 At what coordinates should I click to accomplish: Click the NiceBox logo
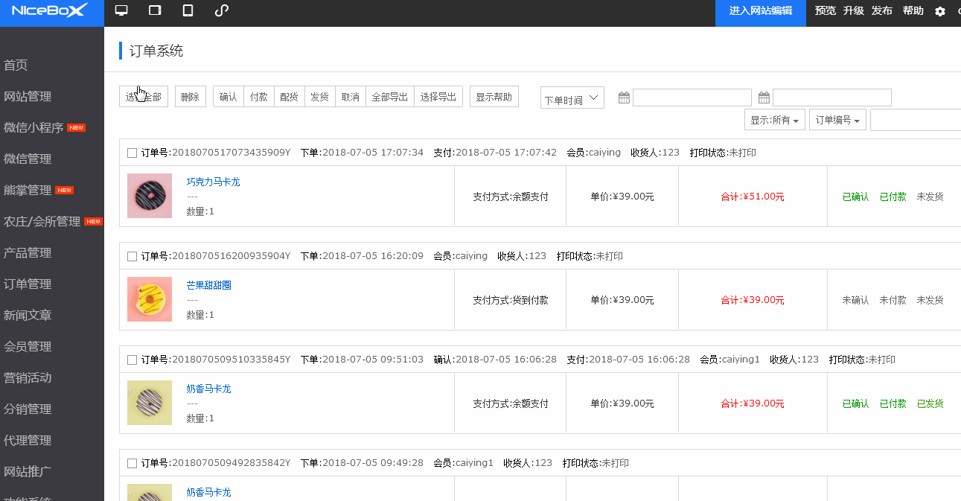point(50,10)
